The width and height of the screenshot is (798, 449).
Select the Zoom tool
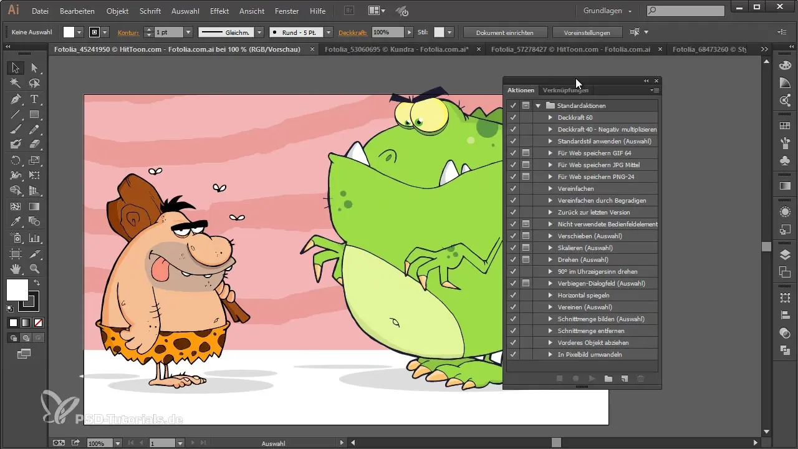(34, 269)
